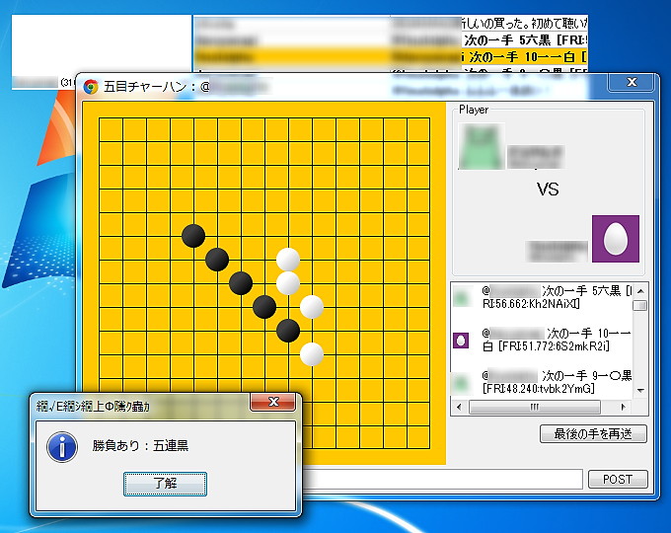
Task: Click the topmost black stone on the board
Action: (193, 236)
